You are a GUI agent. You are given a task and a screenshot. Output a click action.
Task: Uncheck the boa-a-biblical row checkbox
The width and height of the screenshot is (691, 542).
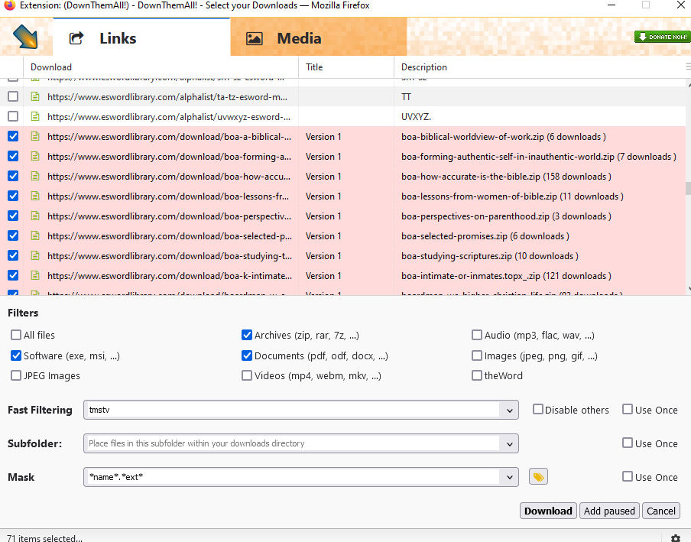tap(13, 136)
